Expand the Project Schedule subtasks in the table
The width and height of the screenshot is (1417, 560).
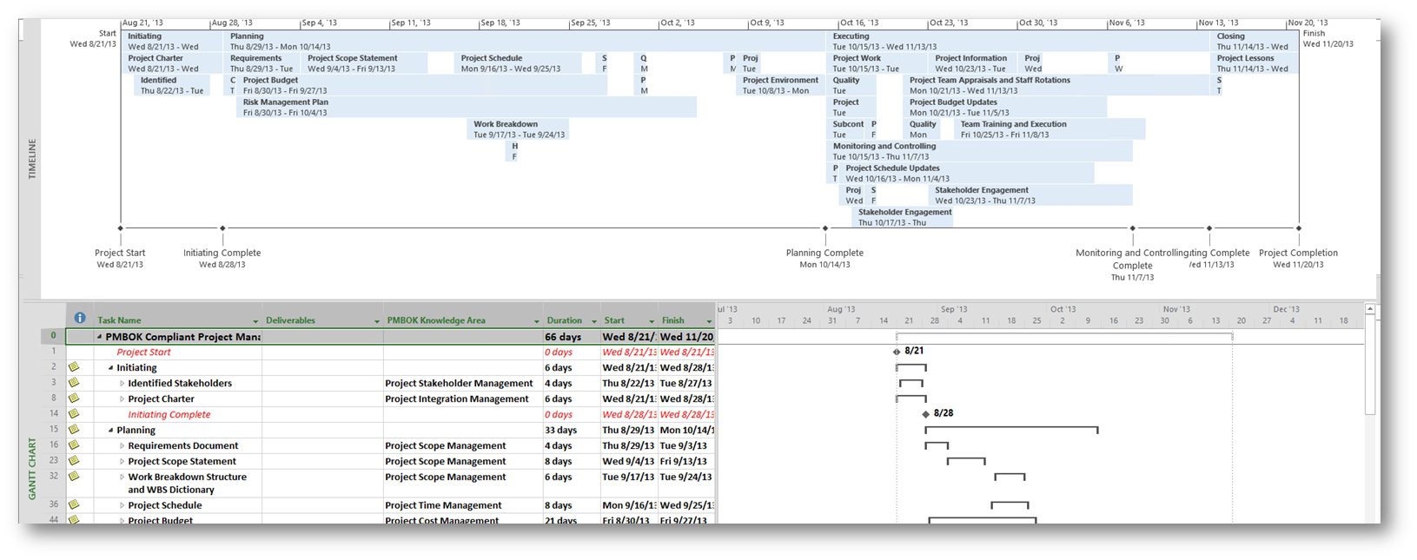[x=122, y=505]
